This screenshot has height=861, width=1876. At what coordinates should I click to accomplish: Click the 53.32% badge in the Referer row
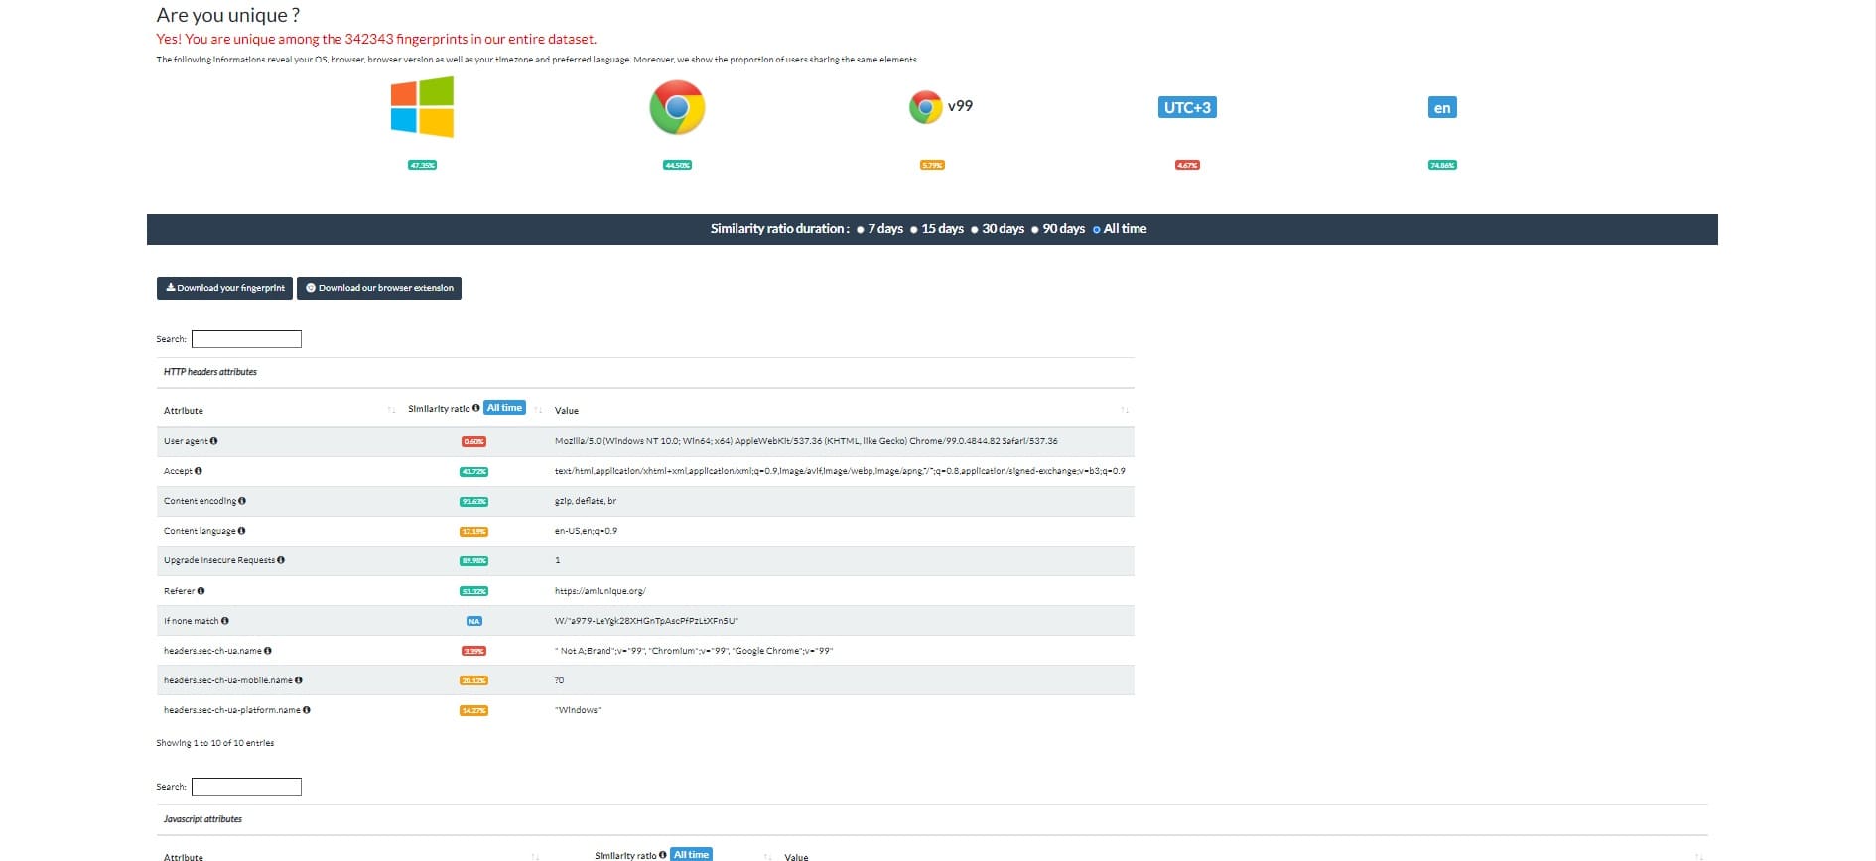tap(473, 591)
